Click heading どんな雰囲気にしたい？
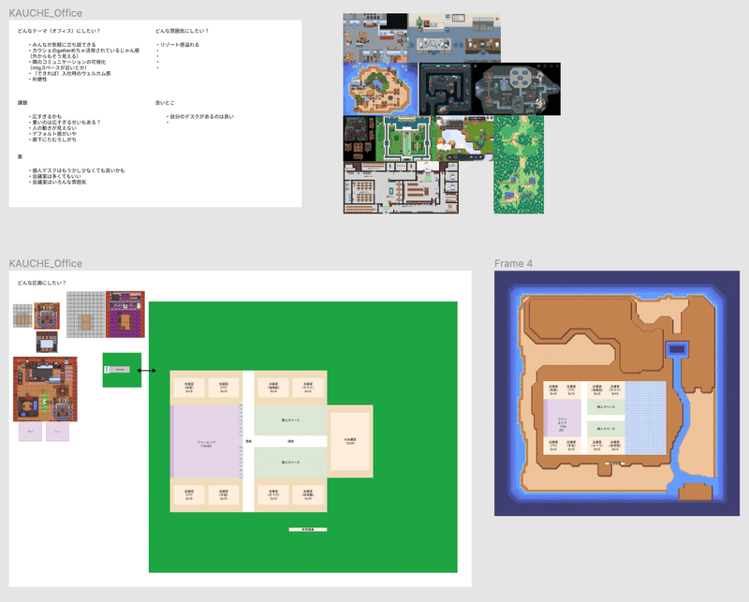The width and height of the screenshot is (749, 602). (182, 31)
